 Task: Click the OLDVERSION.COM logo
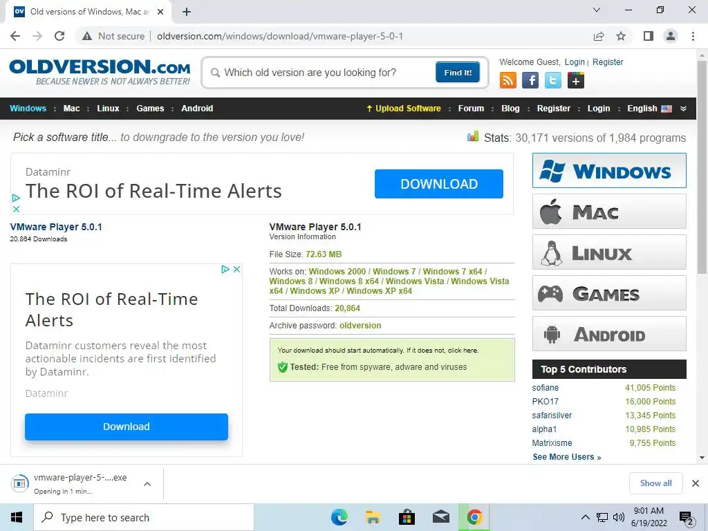pyautogui.click(x=100, y=72)
